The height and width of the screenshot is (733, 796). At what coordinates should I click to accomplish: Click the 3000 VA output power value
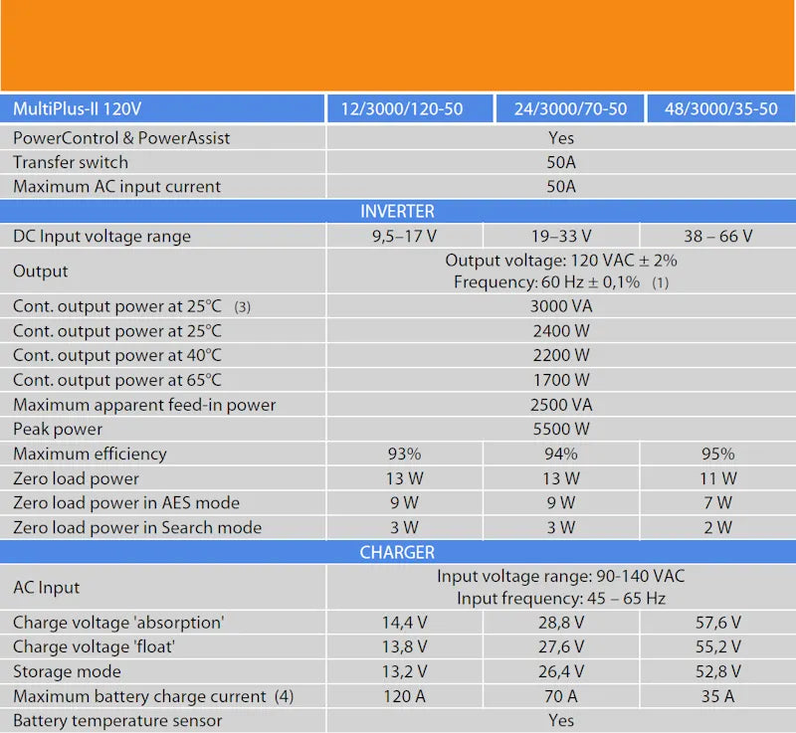pos(561,306)
